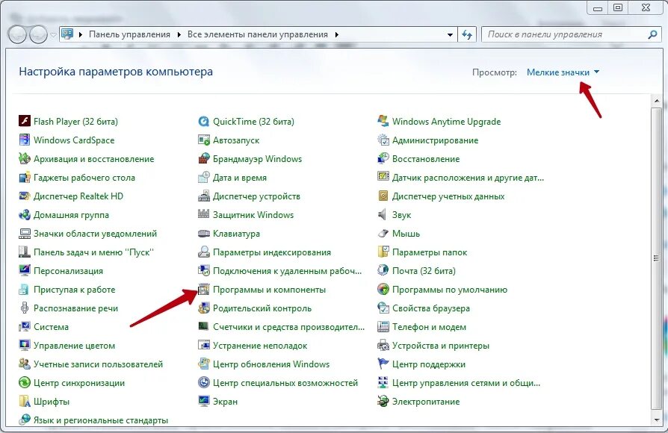Image resolution: width=668 pixels, height=433 pixels.
Task: Open the Брандмауэр Windows firewall icon
Action: [x=204, y=159]
